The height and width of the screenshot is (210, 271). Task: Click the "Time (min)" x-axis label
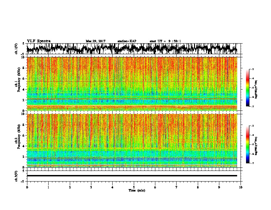tap(137, 190)
